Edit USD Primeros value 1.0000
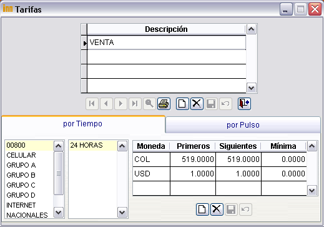 pyautogui.click(x=193, y=174)
